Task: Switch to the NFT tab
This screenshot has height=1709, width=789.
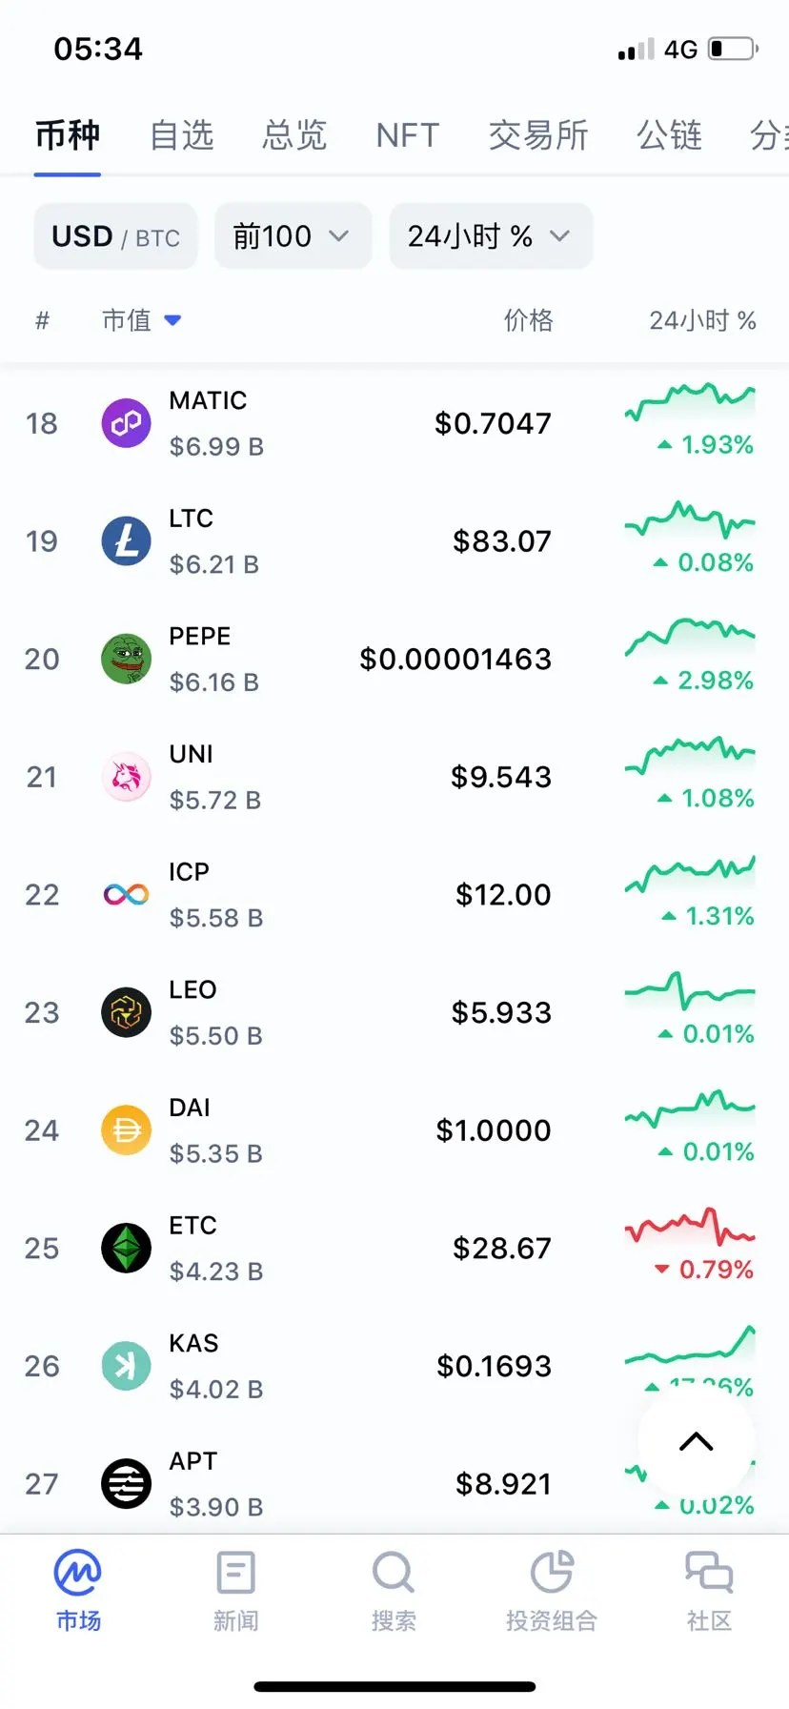Action: coord(408,135)
